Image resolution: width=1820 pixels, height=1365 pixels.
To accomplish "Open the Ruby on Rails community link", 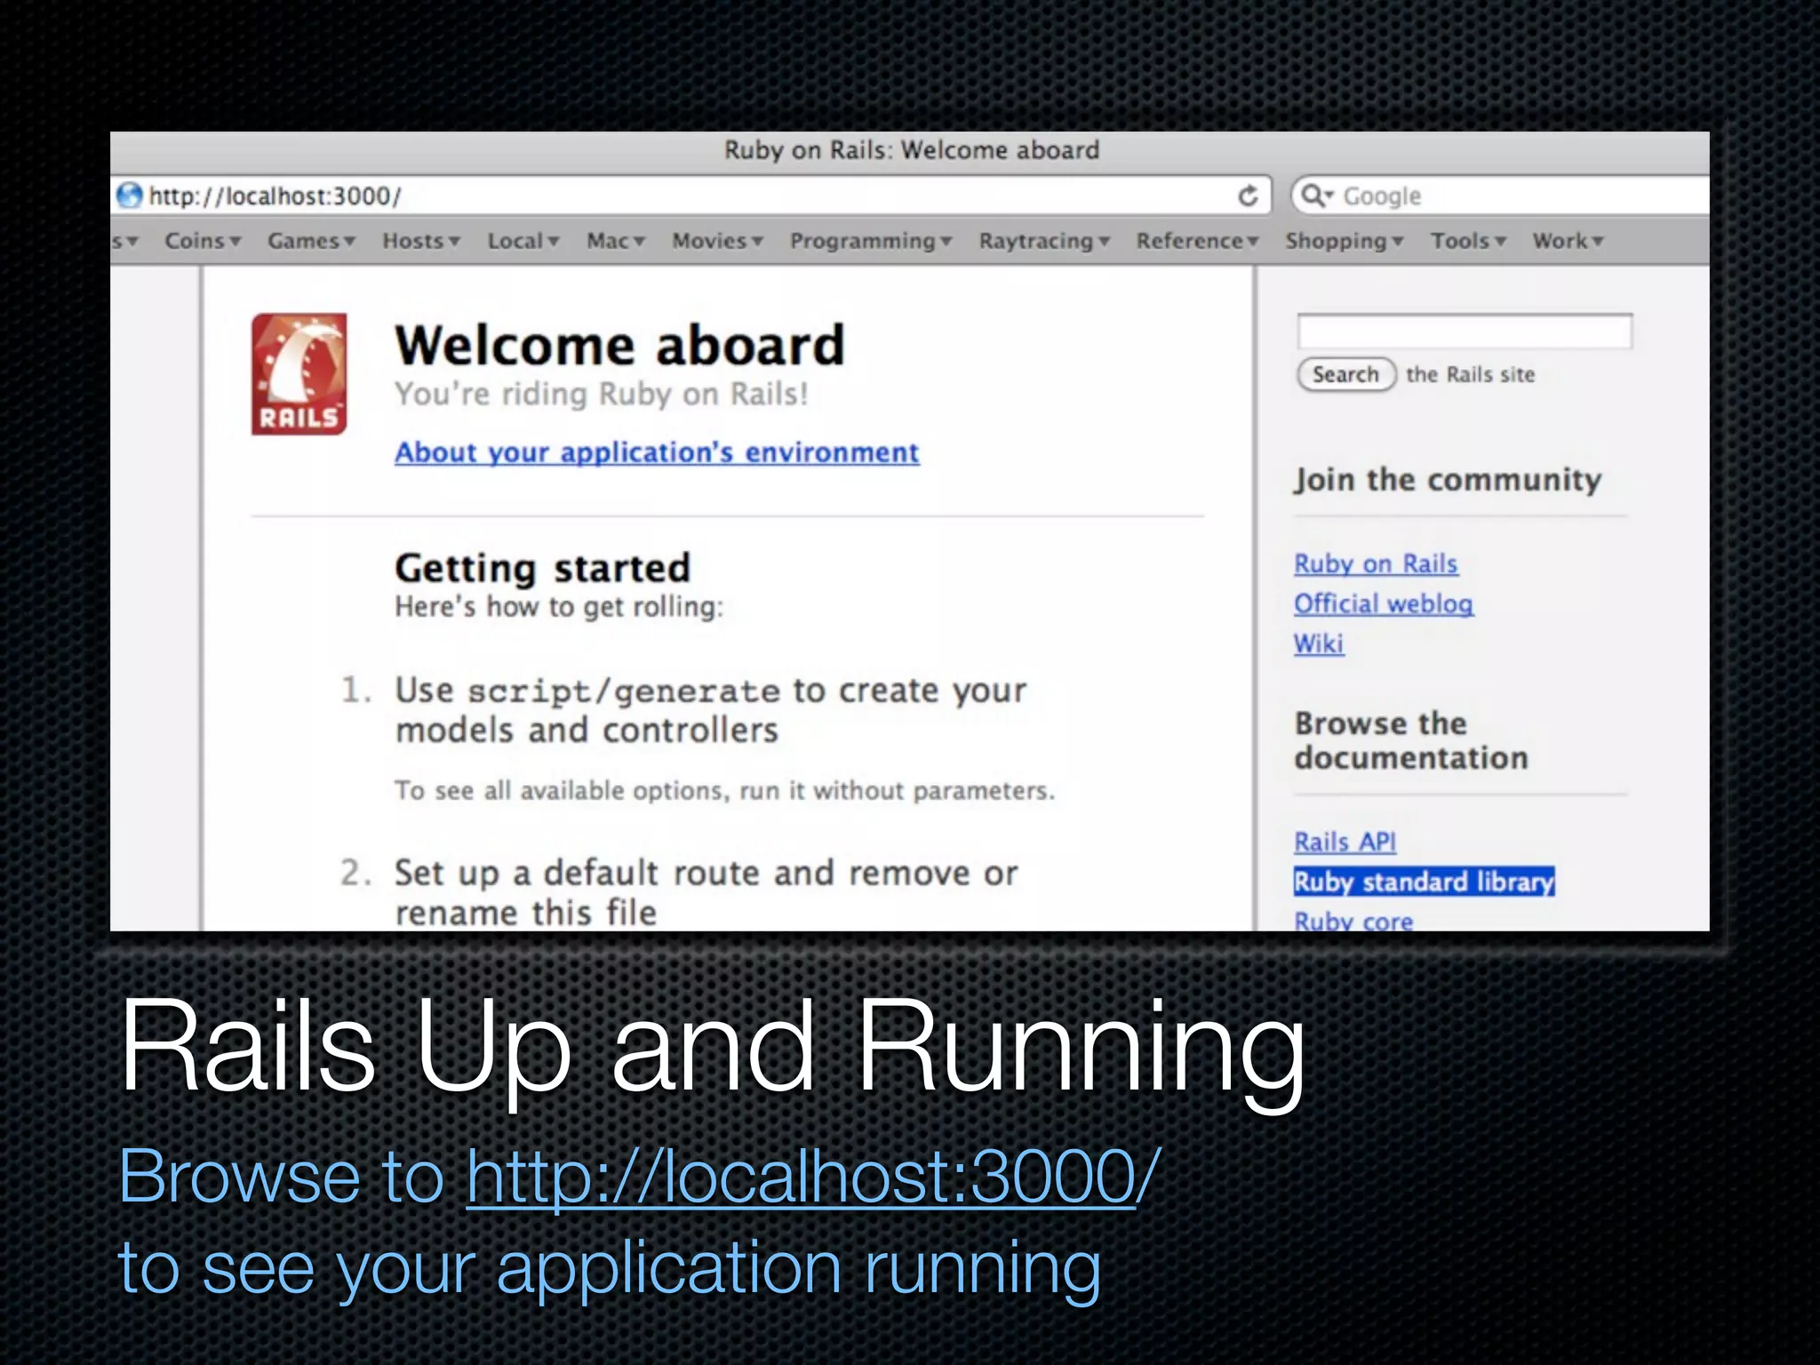I will pos(1376,564).
